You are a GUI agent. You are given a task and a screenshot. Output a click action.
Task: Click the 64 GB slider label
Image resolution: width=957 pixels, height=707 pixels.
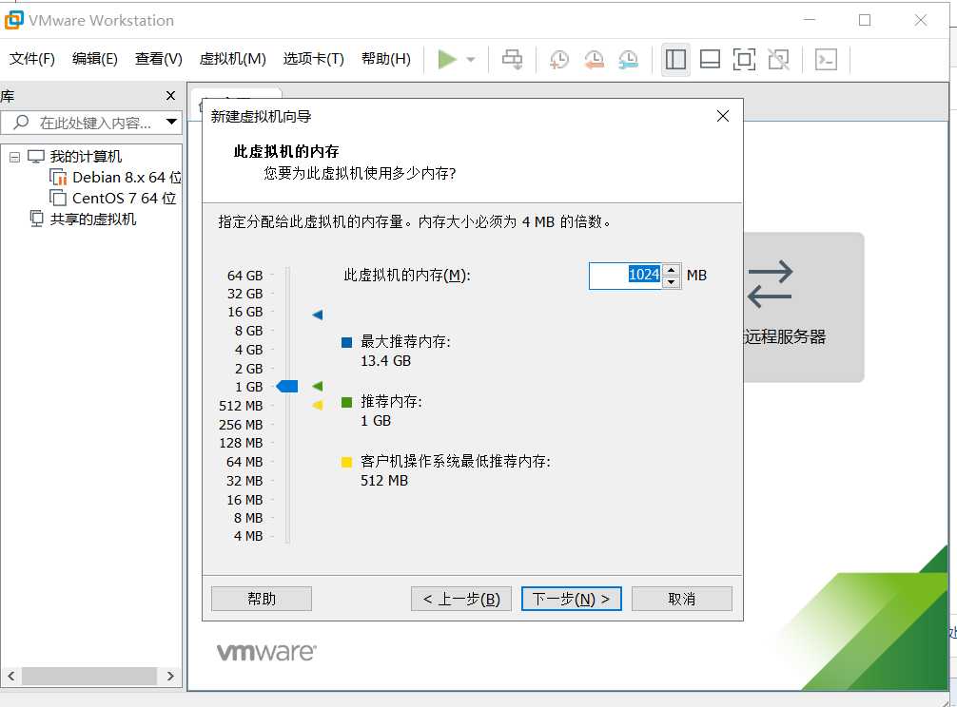tap(244, 276)
